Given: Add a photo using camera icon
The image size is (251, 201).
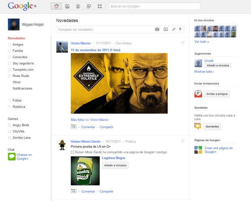Looking at the screenshot, I should [157, 29].
